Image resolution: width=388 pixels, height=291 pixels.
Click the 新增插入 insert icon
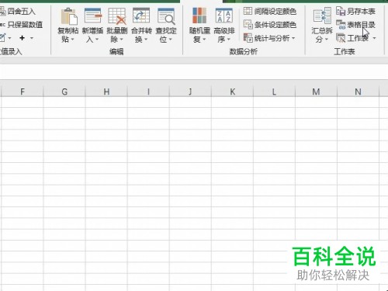coord(93,16)
